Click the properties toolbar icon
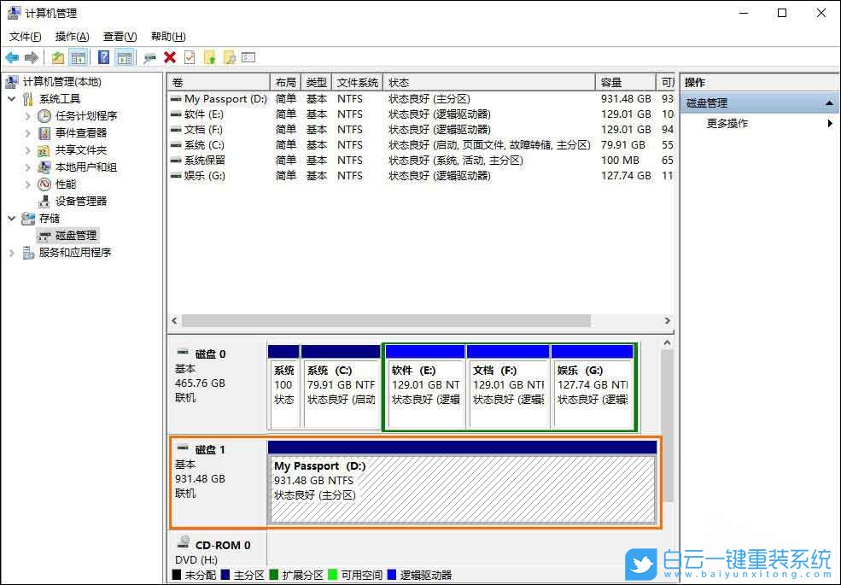841x585 pixels. coord(190,57)
